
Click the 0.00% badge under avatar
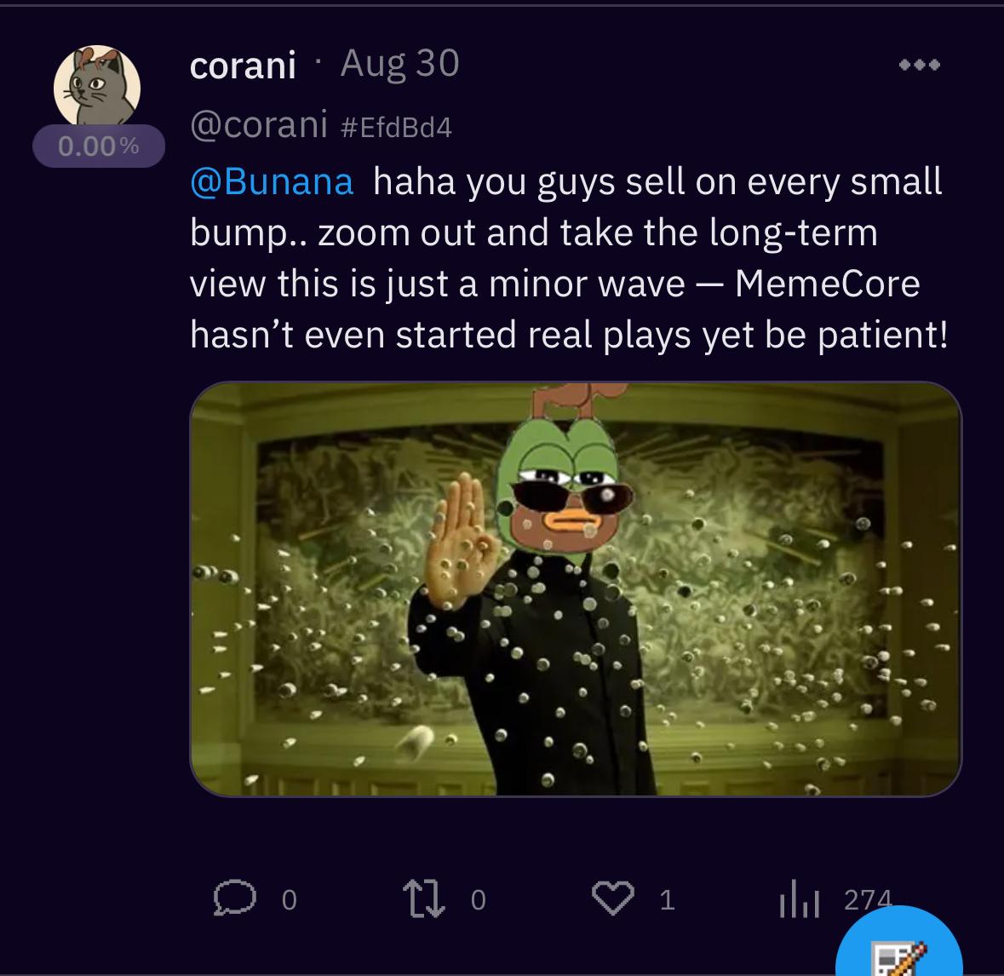[x=98, y=146]
